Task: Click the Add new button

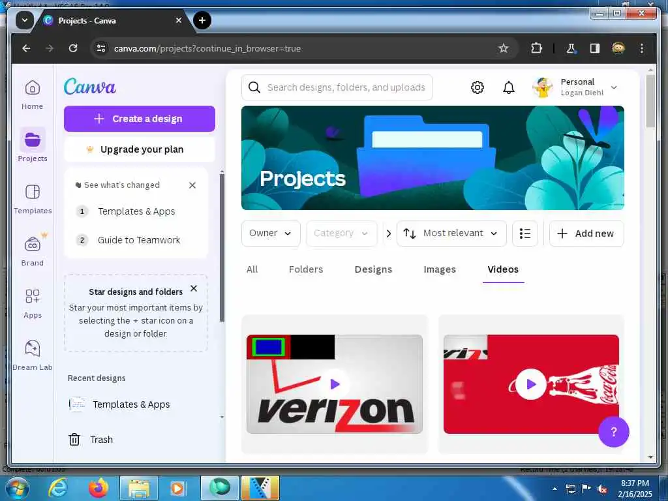Action: point(586,234)
